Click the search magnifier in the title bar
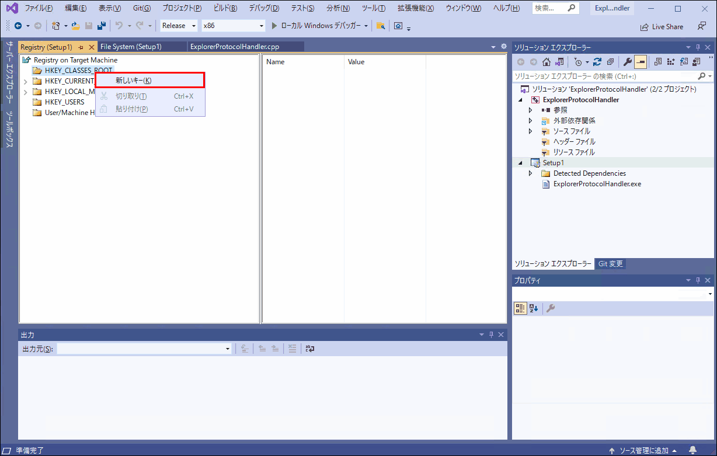This screenshot has width=717, height=456. [572, 8]
